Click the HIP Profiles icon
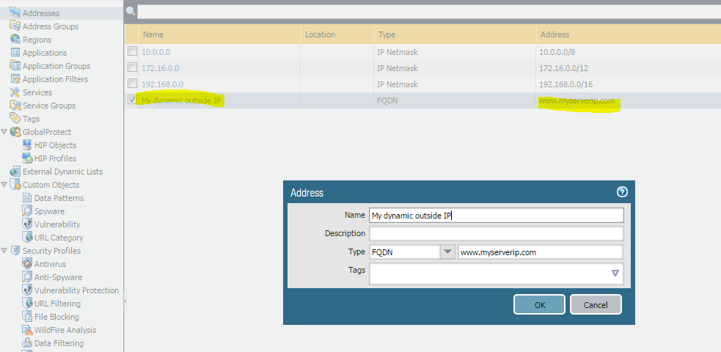Image resolution: width=721 pixels, height=352 pixels. point(27,158)
